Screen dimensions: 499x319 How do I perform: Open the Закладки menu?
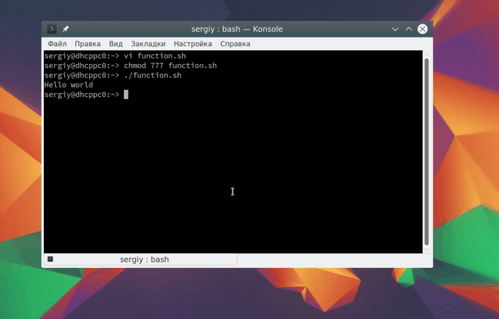[x=148, y=44]
